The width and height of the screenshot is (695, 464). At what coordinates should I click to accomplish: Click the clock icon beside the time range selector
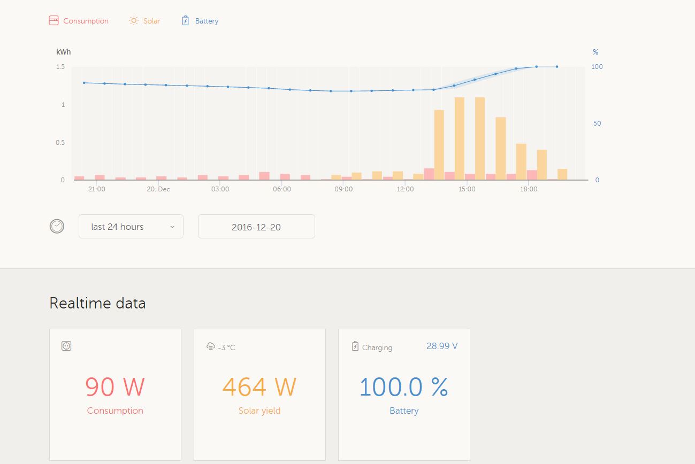pyautogui.click(x=57, y=226)
